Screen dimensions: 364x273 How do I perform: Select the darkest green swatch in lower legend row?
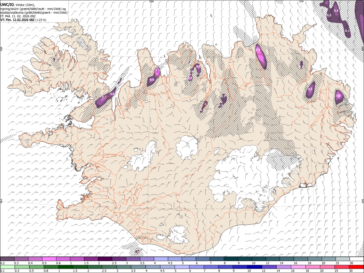66,267
